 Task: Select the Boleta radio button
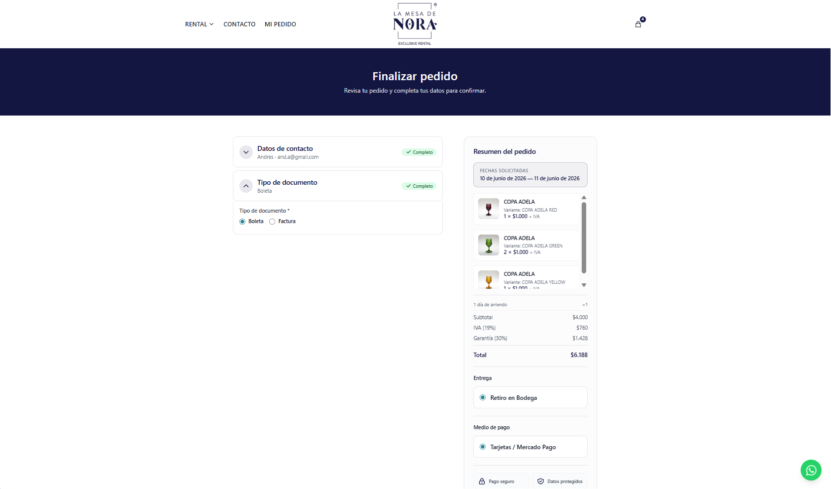[242, 222]
